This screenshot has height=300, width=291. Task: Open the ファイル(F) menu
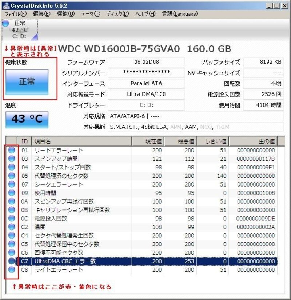pos(15,14)
